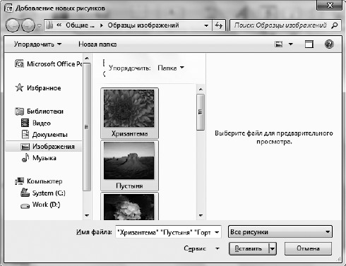Screen dimensions: 346x266
Task: Click the file list vertical scrollbar thumb
Action: pyautogui.click(x=201, y=112)
